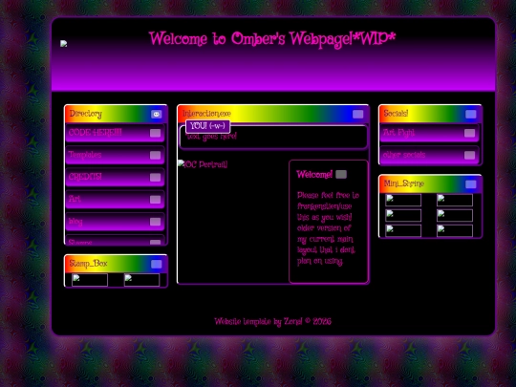Go to the CREDITS! page link
The width and height of the screenshot is (516, 387).
coord(116,178)
